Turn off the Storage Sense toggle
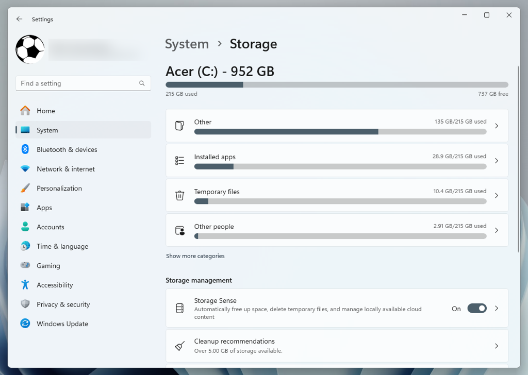528x375 pixels. pyautogui.click(x=477, y=309)
